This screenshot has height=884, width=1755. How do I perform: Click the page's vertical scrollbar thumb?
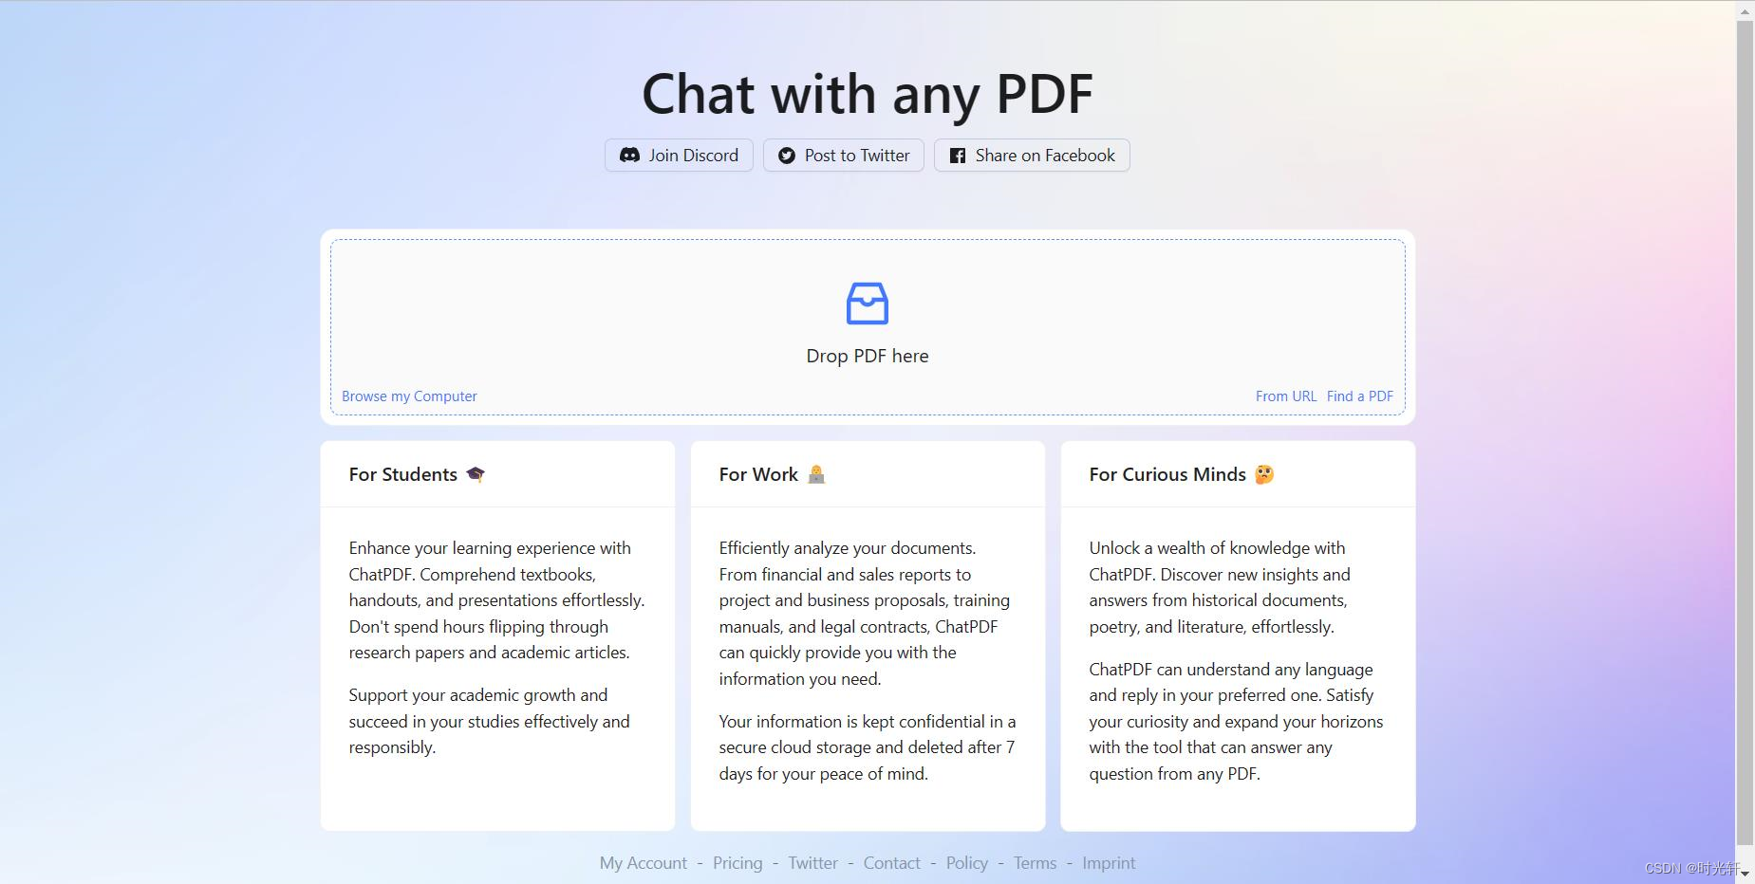pyautogui.click(x=1745, y=432)
